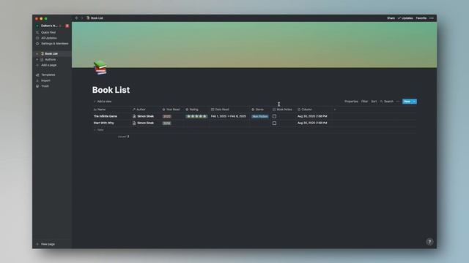Open the help question mark button
469x263 pixels.
coord(429,242)
